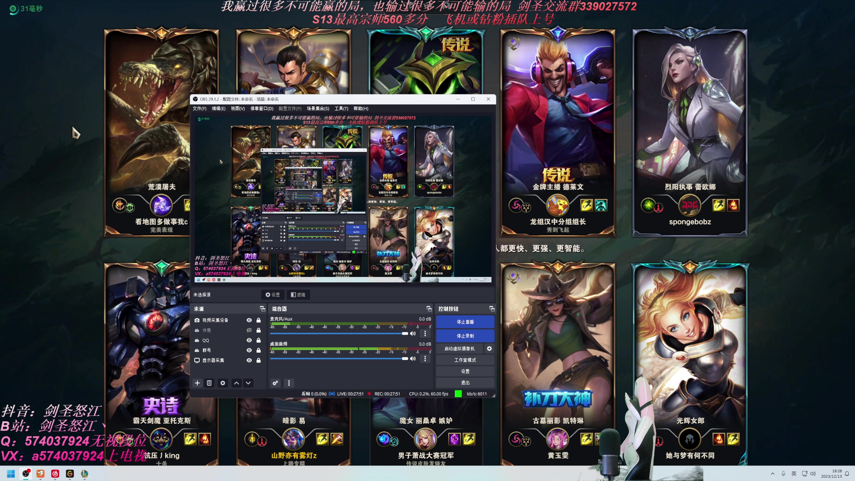Screen dimensions: 855x481
Task: Mute the 桌面音频 speaker icon
Action: pos(413,358)
